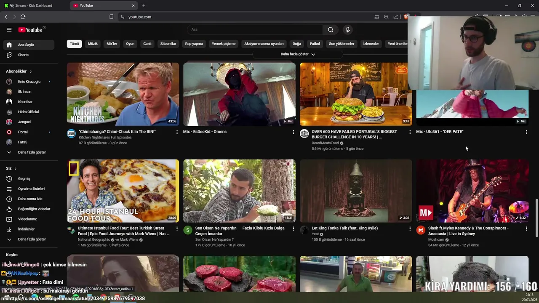Select the Sitcomlar filter chip
The image size is (539, 303).
(168, 44)
